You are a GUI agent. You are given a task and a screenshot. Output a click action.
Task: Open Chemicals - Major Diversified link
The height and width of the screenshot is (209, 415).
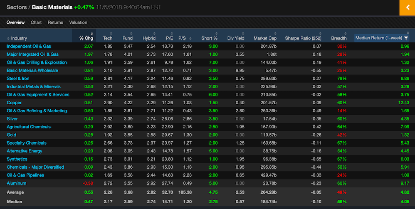[35, 167]
